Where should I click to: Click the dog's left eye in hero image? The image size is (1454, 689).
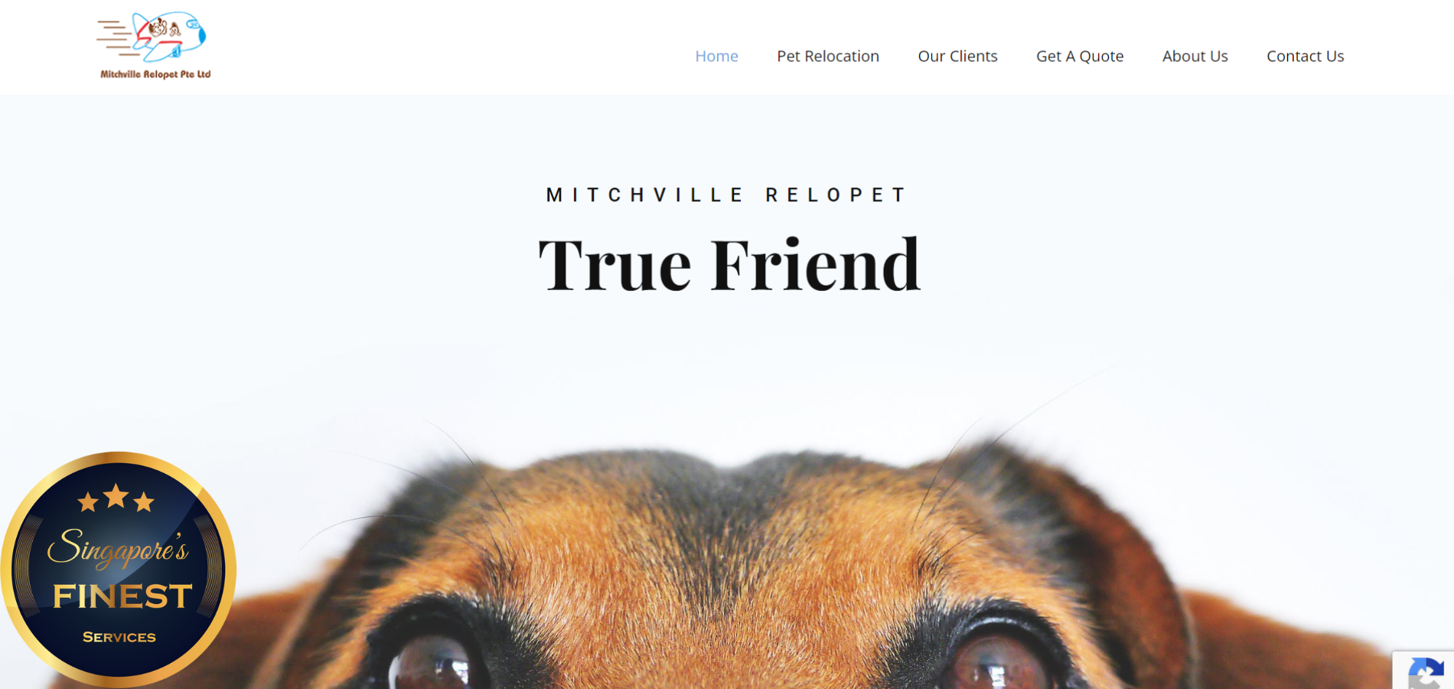point(432,666)
